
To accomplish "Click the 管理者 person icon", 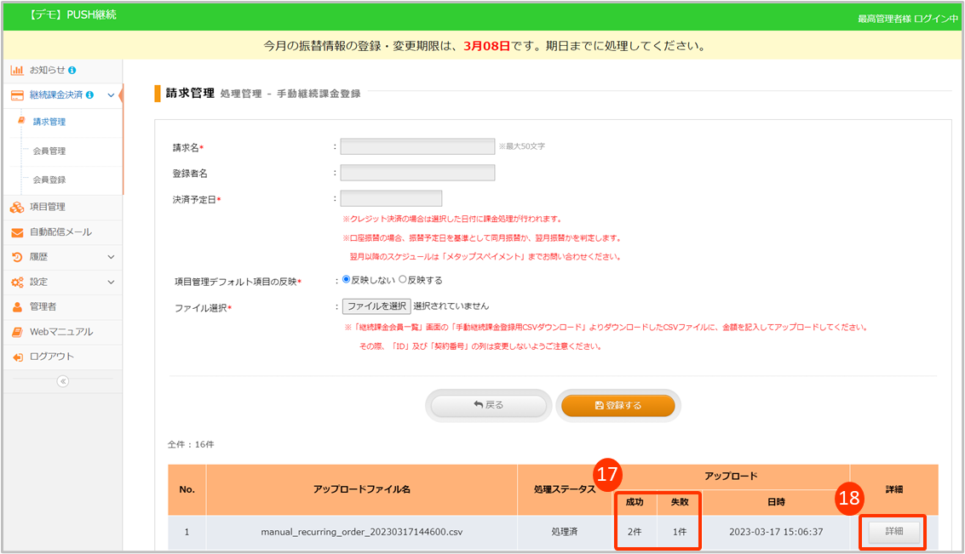I will 17,306.
